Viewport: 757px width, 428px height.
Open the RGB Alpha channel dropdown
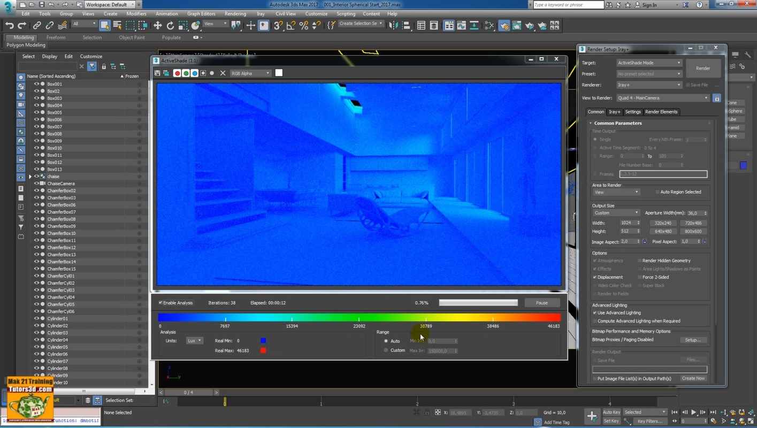pyautogui.click(x=250, y=73)
